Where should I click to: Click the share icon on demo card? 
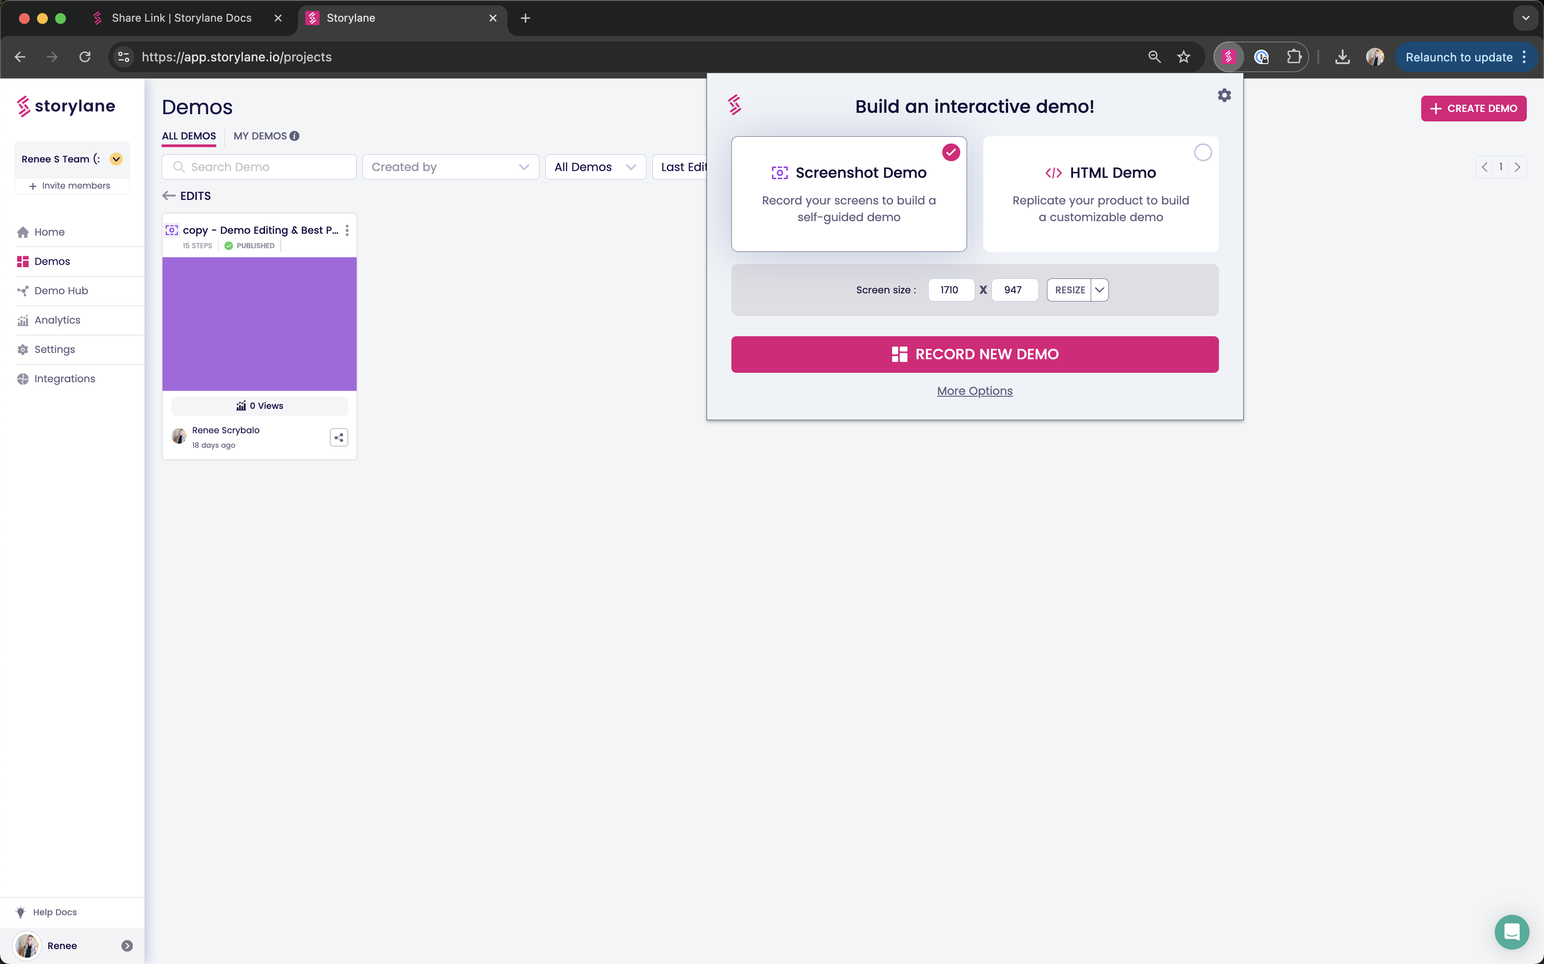click(339, 437)
